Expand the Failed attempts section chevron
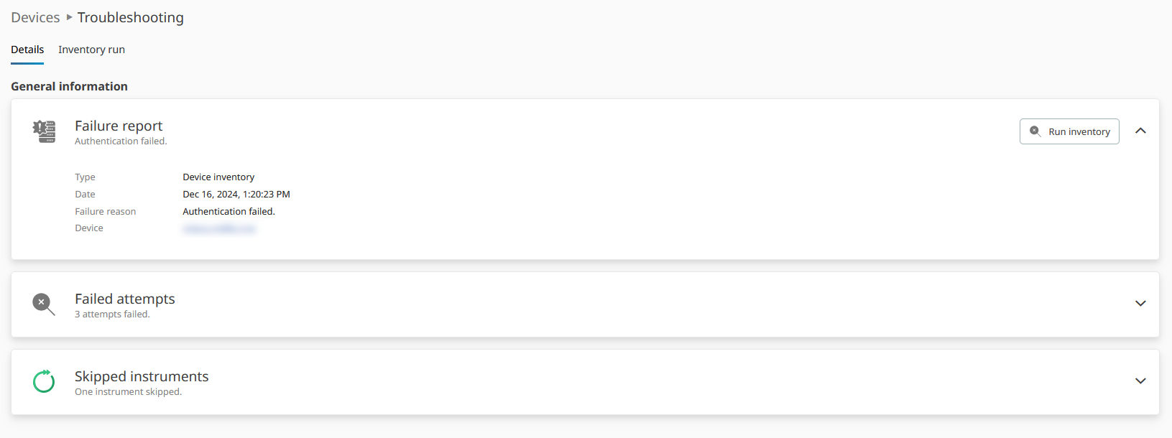 (1140, 304)
